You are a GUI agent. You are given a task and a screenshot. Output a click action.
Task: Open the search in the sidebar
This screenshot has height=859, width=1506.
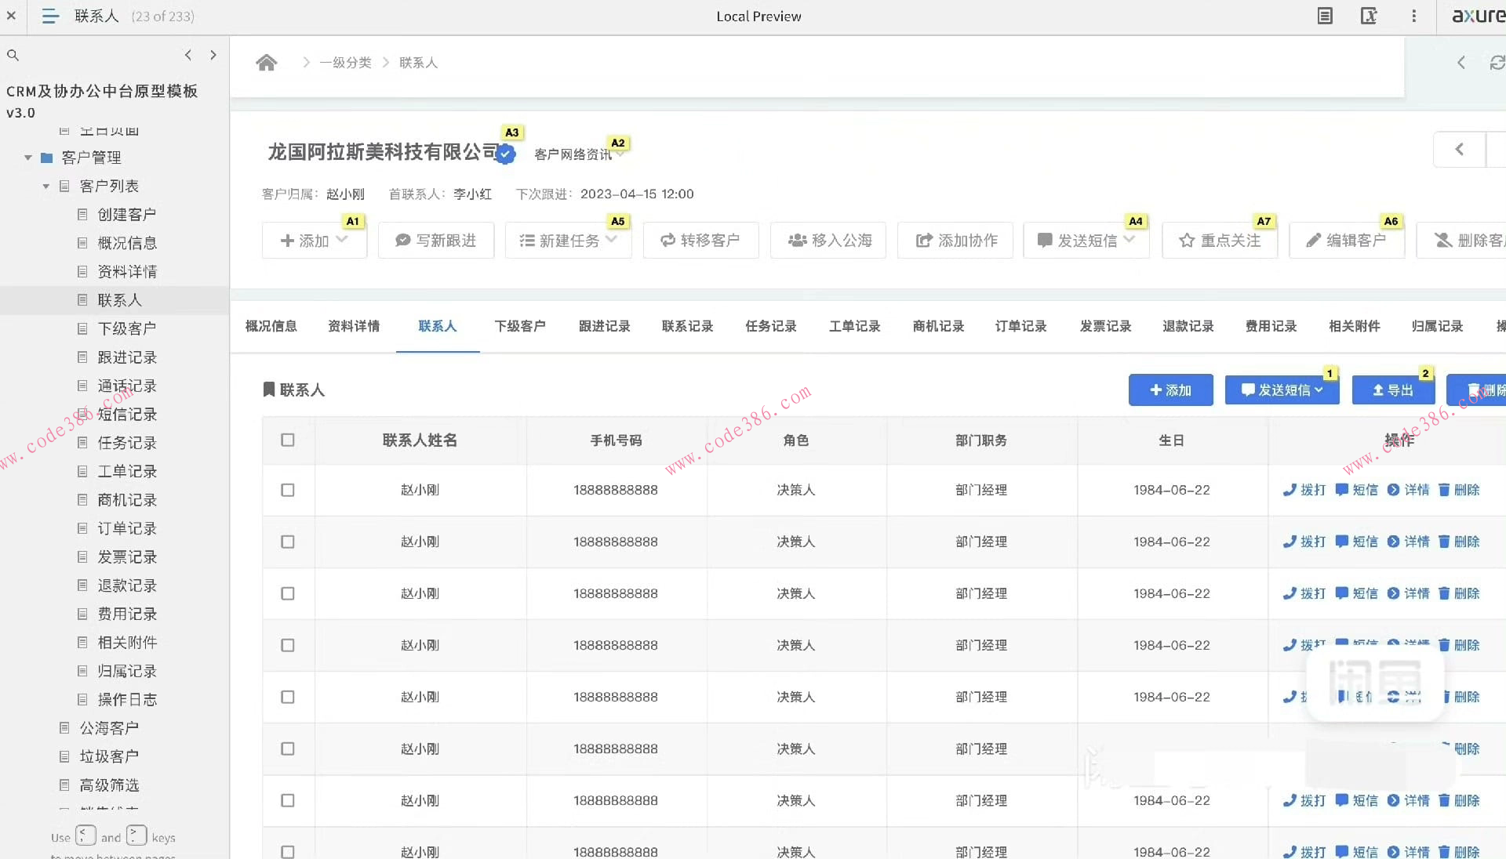point(13,55)
